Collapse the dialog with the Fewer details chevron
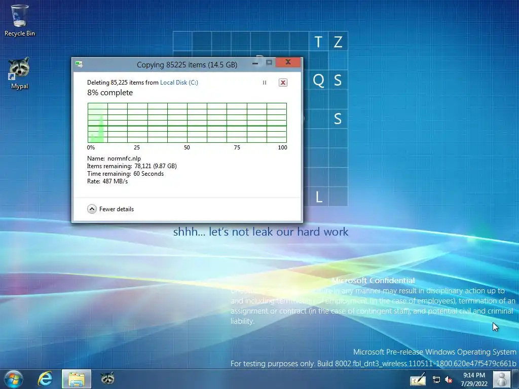519x389 pixels. tap(92, 209)
